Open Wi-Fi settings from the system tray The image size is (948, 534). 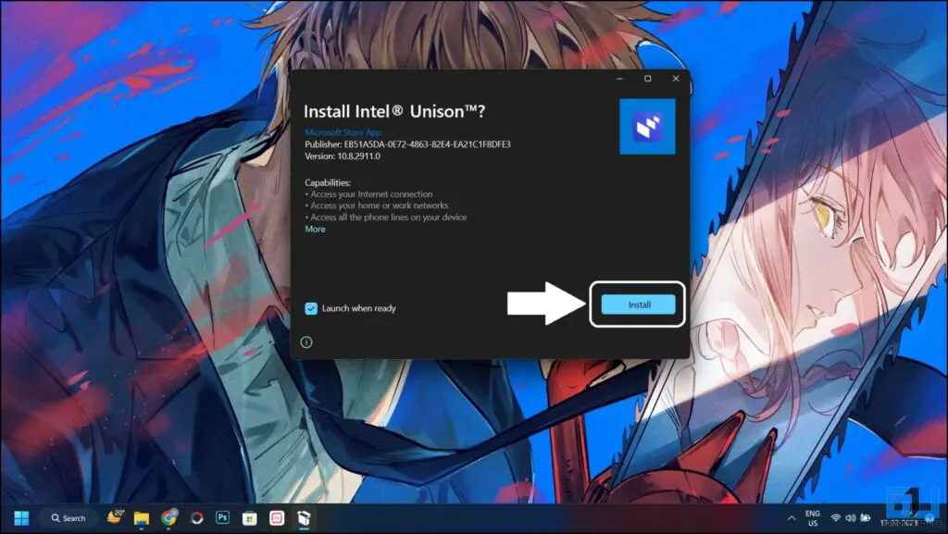coord(836,518)
